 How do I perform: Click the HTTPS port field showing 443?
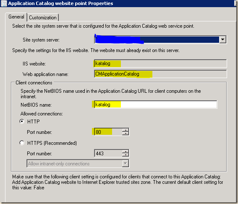click(x=108, y=153)
